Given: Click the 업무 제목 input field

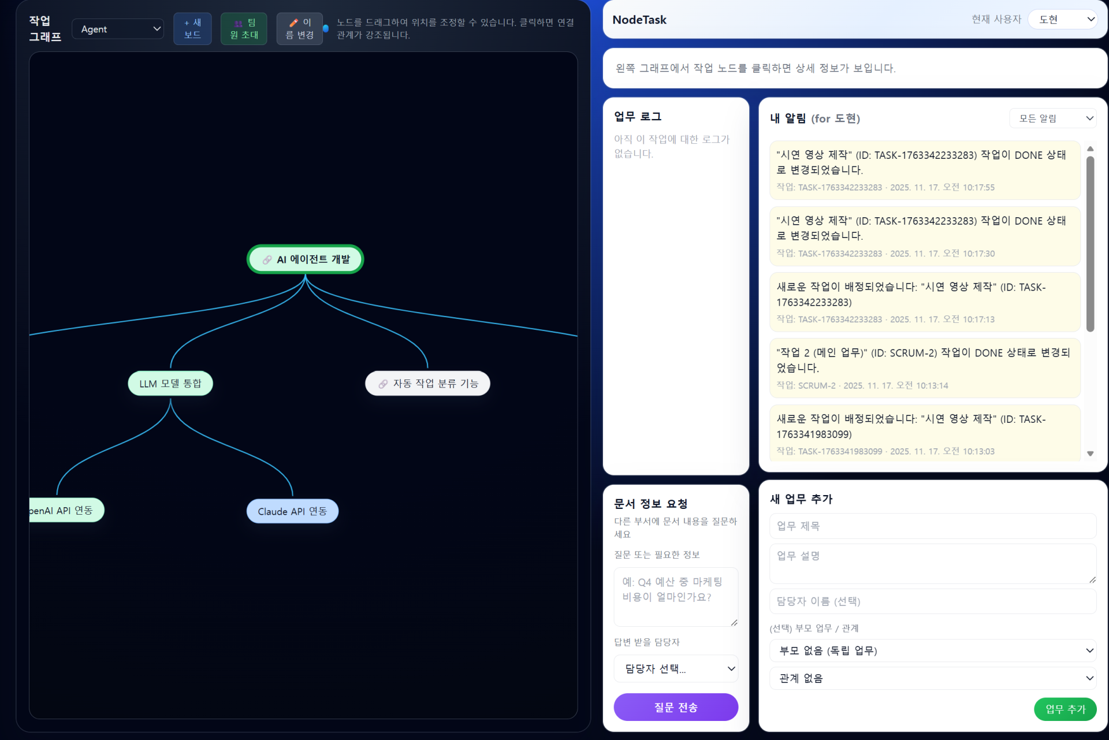Looking at the screenshot, I should [932, 526].
